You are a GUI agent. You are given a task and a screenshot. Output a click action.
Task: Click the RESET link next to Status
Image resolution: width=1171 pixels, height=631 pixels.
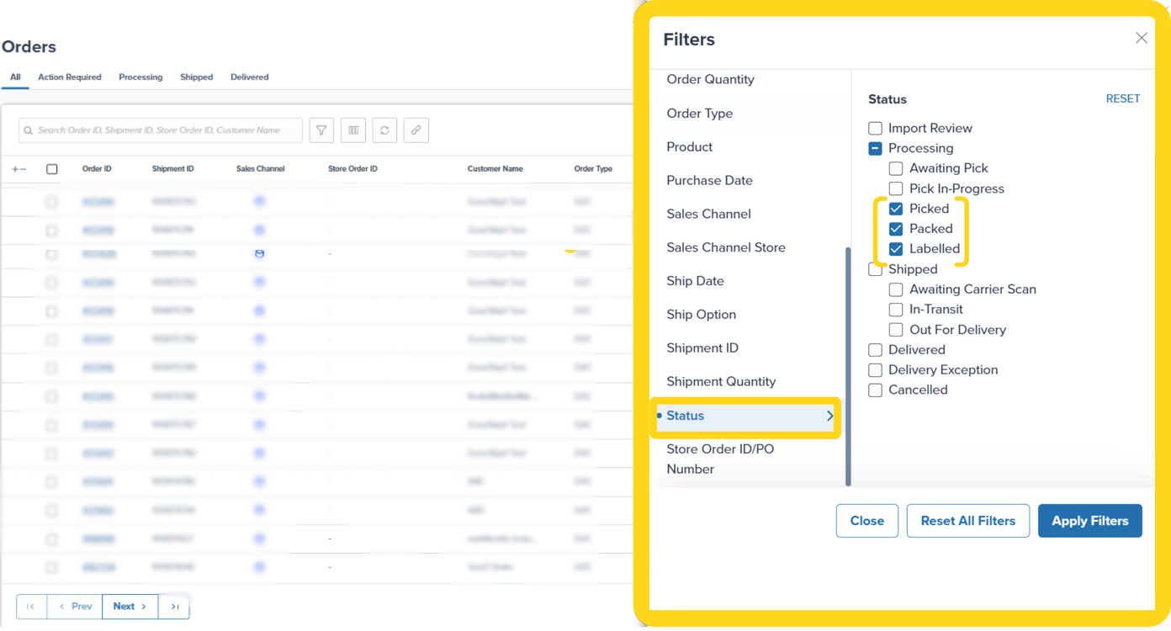(1123, 98)
